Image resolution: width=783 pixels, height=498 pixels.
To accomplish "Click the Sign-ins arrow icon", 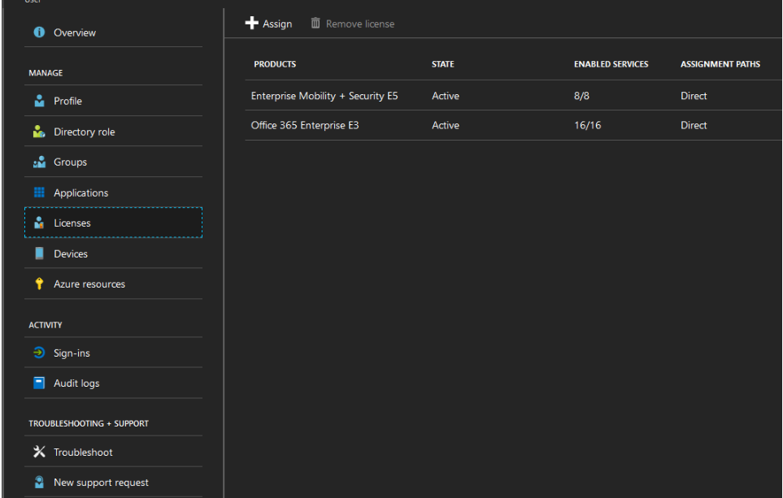I will [x=39, y=353].
